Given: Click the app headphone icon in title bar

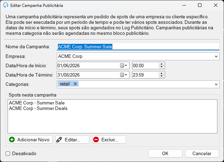Looking at the screenshot, I should [x=6, y=5].
